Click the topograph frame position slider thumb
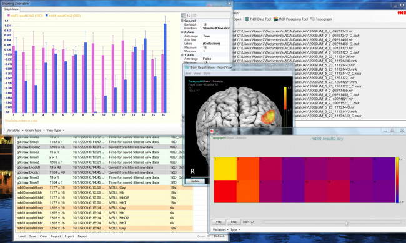Image resolution: width=406 pixels, height=243 pixels. (x=347, y=223)
